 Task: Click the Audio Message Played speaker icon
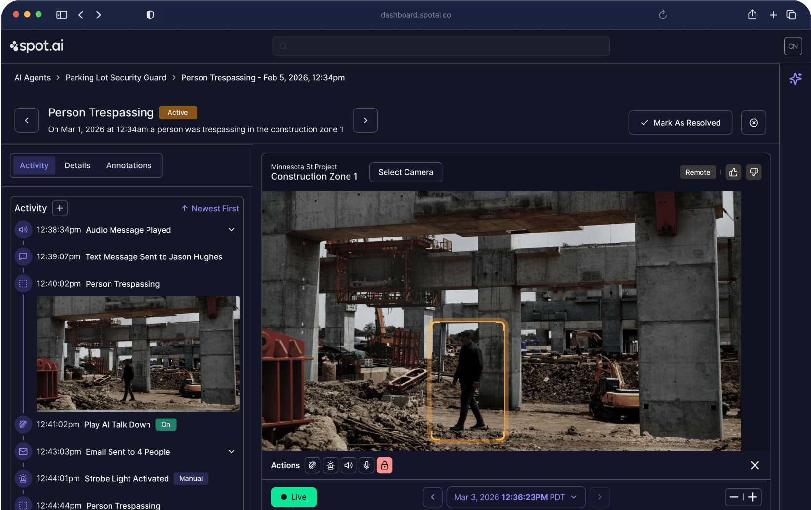[x=23, y=230]
